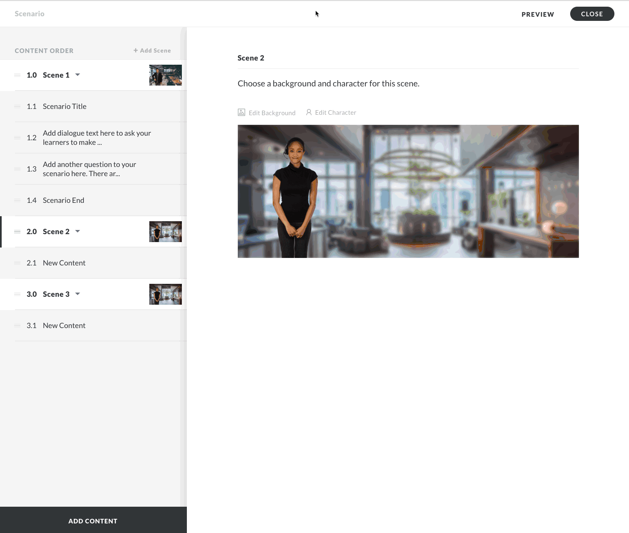Click Edit Background label
The width and height of the screenshot is (629, 533).
[272, 113]
